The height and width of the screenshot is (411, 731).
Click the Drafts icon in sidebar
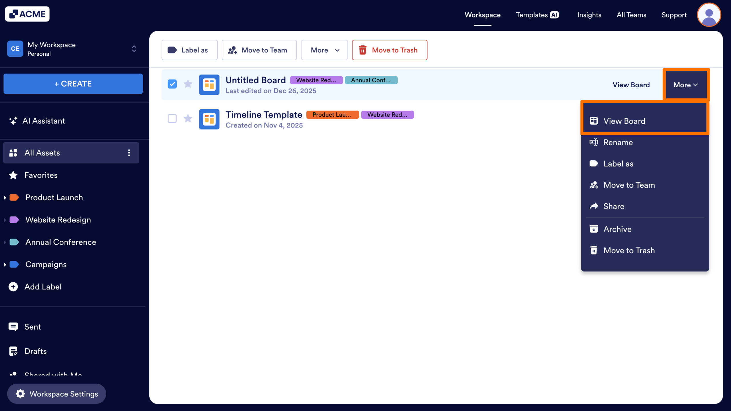13,351
